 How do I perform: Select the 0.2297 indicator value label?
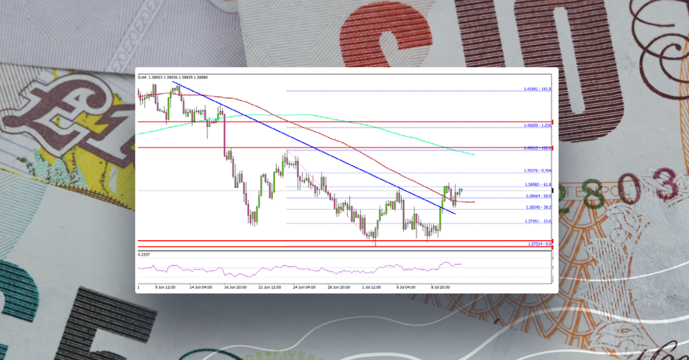pyautogui.click(x=144, y=254)
